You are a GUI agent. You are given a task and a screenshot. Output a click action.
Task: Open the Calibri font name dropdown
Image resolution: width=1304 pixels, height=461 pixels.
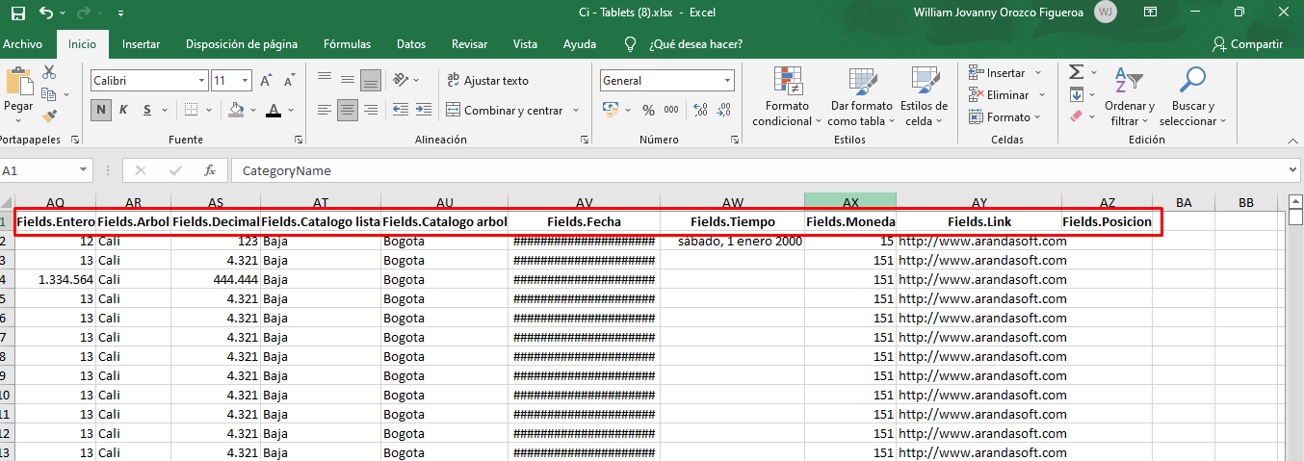201,81
